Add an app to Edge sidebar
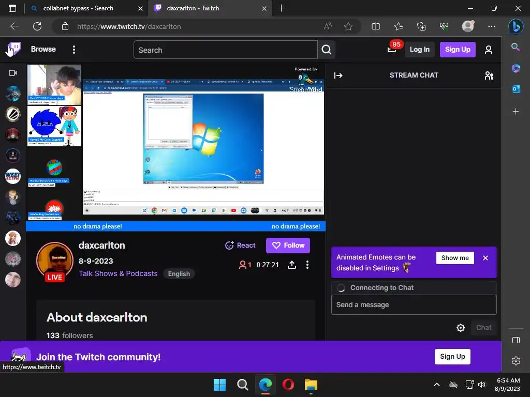This screenshot has width=530, height=397. click(x=516, y=112)
